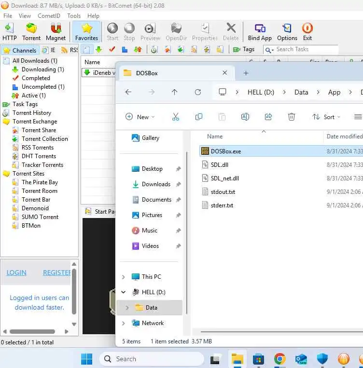This screenshot has width=363, height=368.
Task: Open the View menu
Action: (25, 16)
